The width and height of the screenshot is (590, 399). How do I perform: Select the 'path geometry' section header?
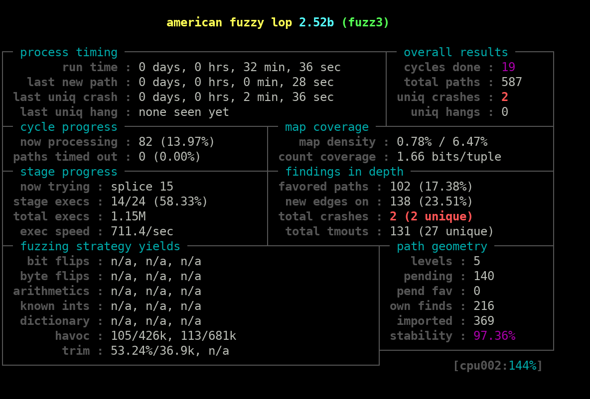point(442,246)
